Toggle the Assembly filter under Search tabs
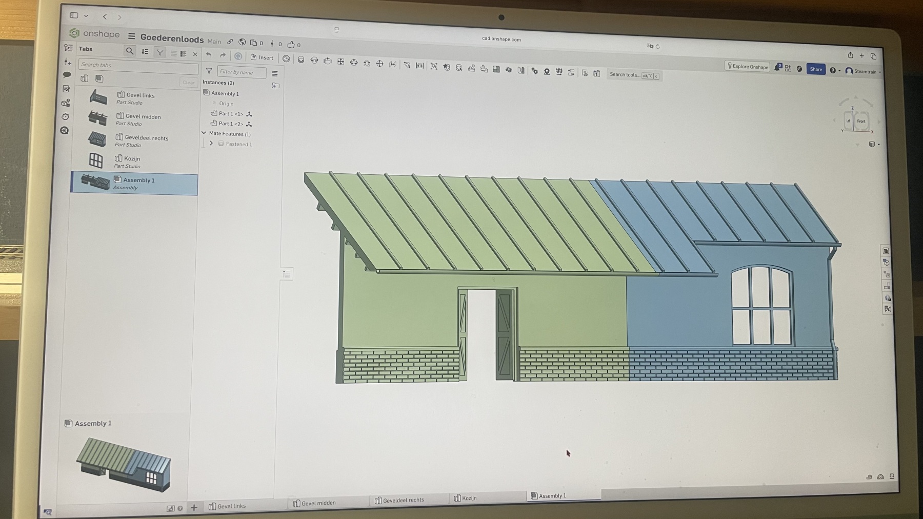Image resolution: width=923 pixels, height=519 pixels. coord(99,78)
